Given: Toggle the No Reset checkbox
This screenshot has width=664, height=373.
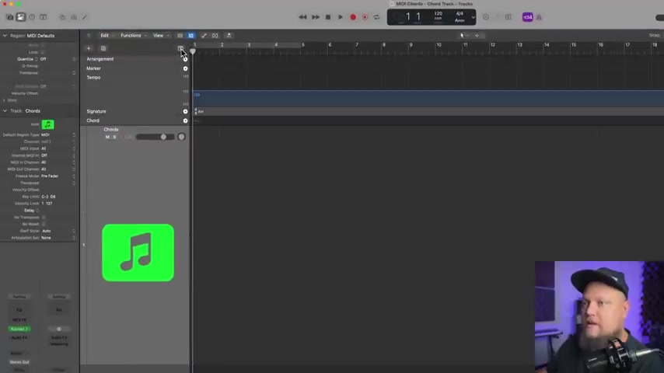Looking at the screenshot, I should point(44,224).
